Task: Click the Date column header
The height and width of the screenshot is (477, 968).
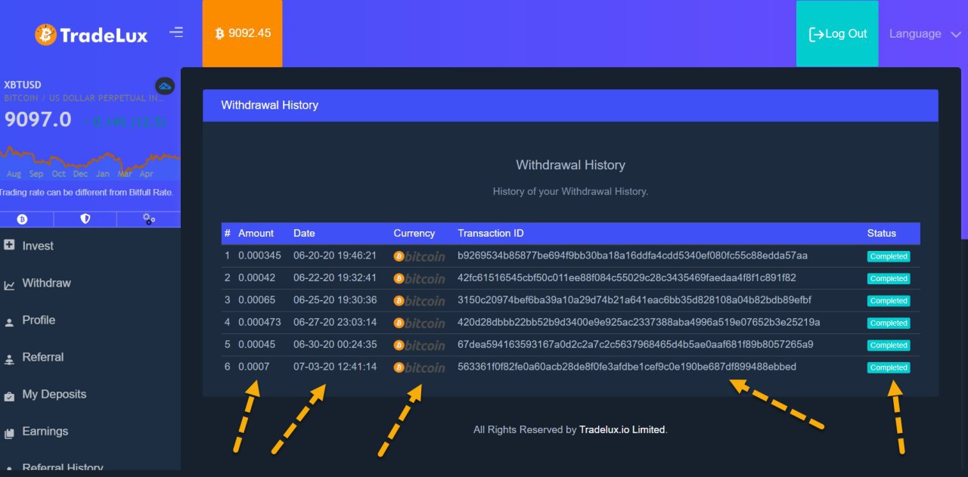Action: click(x=304, y=233)
